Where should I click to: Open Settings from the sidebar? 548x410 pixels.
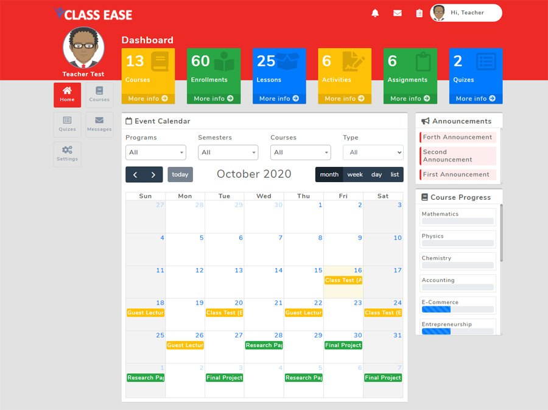click(67, 154)
